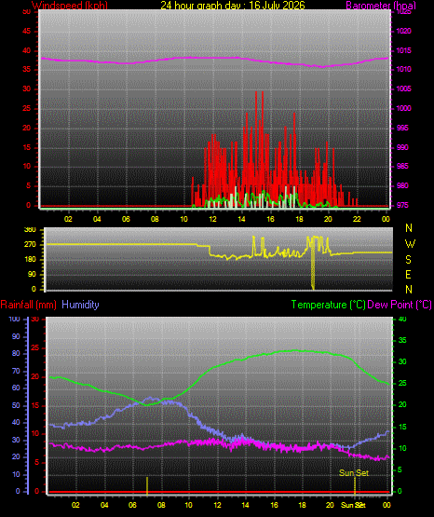Image resolution: width=434 pixels, height=517 pixels.
Task: Click the Dew Point (°C) legend label
Action: point(400,305)
